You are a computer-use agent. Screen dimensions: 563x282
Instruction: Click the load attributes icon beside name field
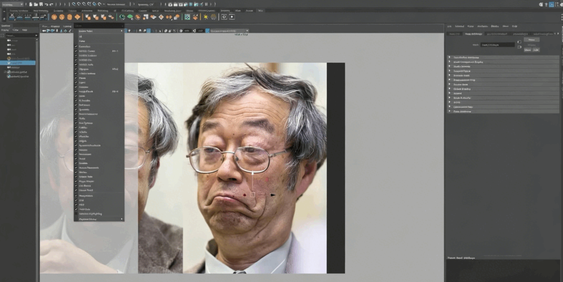(x=519, y=42)
